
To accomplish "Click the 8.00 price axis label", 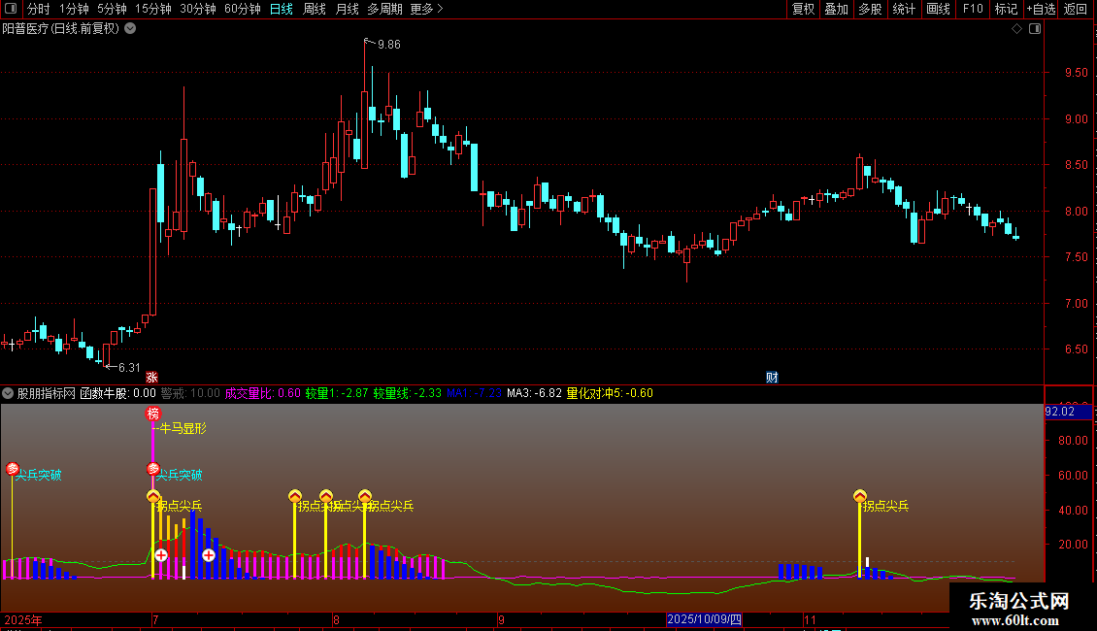I will tap(1076, 212).
